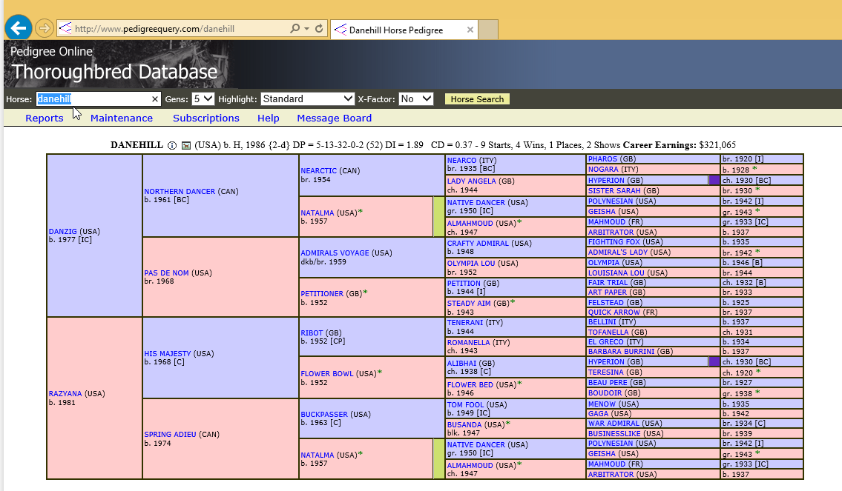Viewport: 842px width, 491px height.
Task: Open the X-Factor dropdown
Action: pos(415,98)
